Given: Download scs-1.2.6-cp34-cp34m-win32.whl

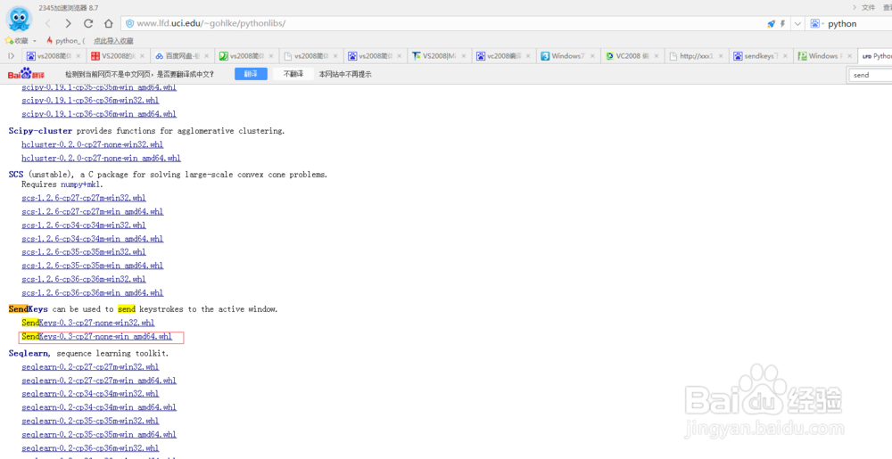Looking at the screenshot, I should (x=84, y=225).
